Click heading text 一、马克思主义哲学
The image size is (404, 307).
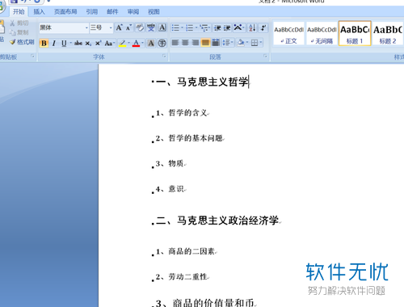click(x=202, y=82)
